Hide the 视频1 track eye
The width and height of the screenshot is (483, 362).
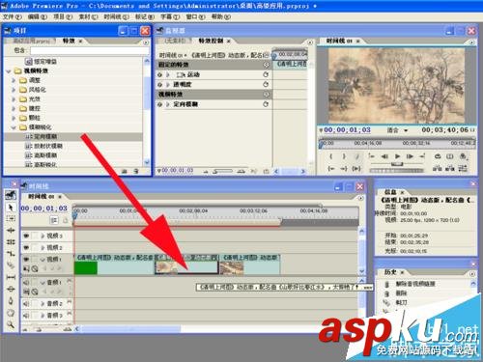pos(26,259)
